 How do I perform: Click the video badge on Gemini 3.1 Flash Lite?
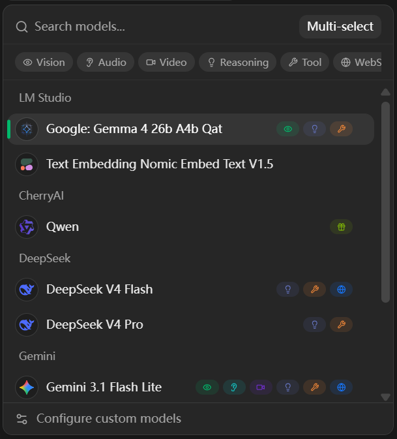261,387
